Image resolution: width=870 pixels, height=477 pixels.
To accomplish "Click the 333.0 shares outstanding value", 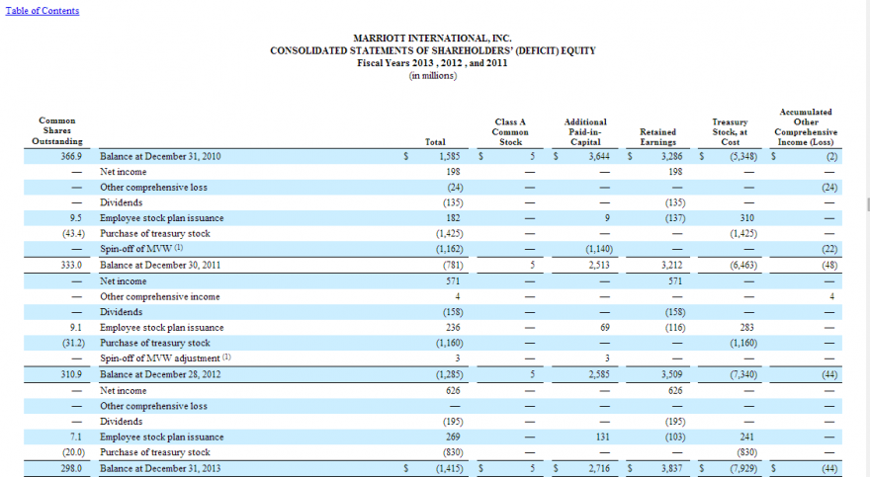I will click(71, 265).
